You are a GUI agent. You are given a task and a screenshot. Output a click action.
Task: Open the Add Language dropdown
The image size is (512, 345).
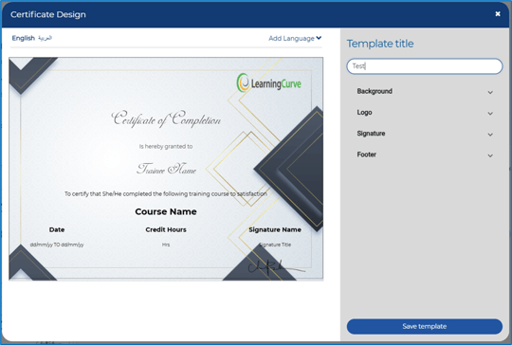click(x=295, y=38)
